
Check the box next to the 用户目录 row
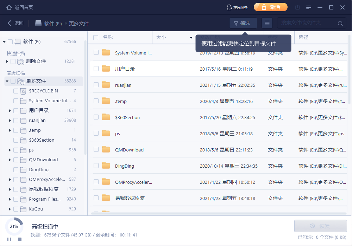[96, 69]
